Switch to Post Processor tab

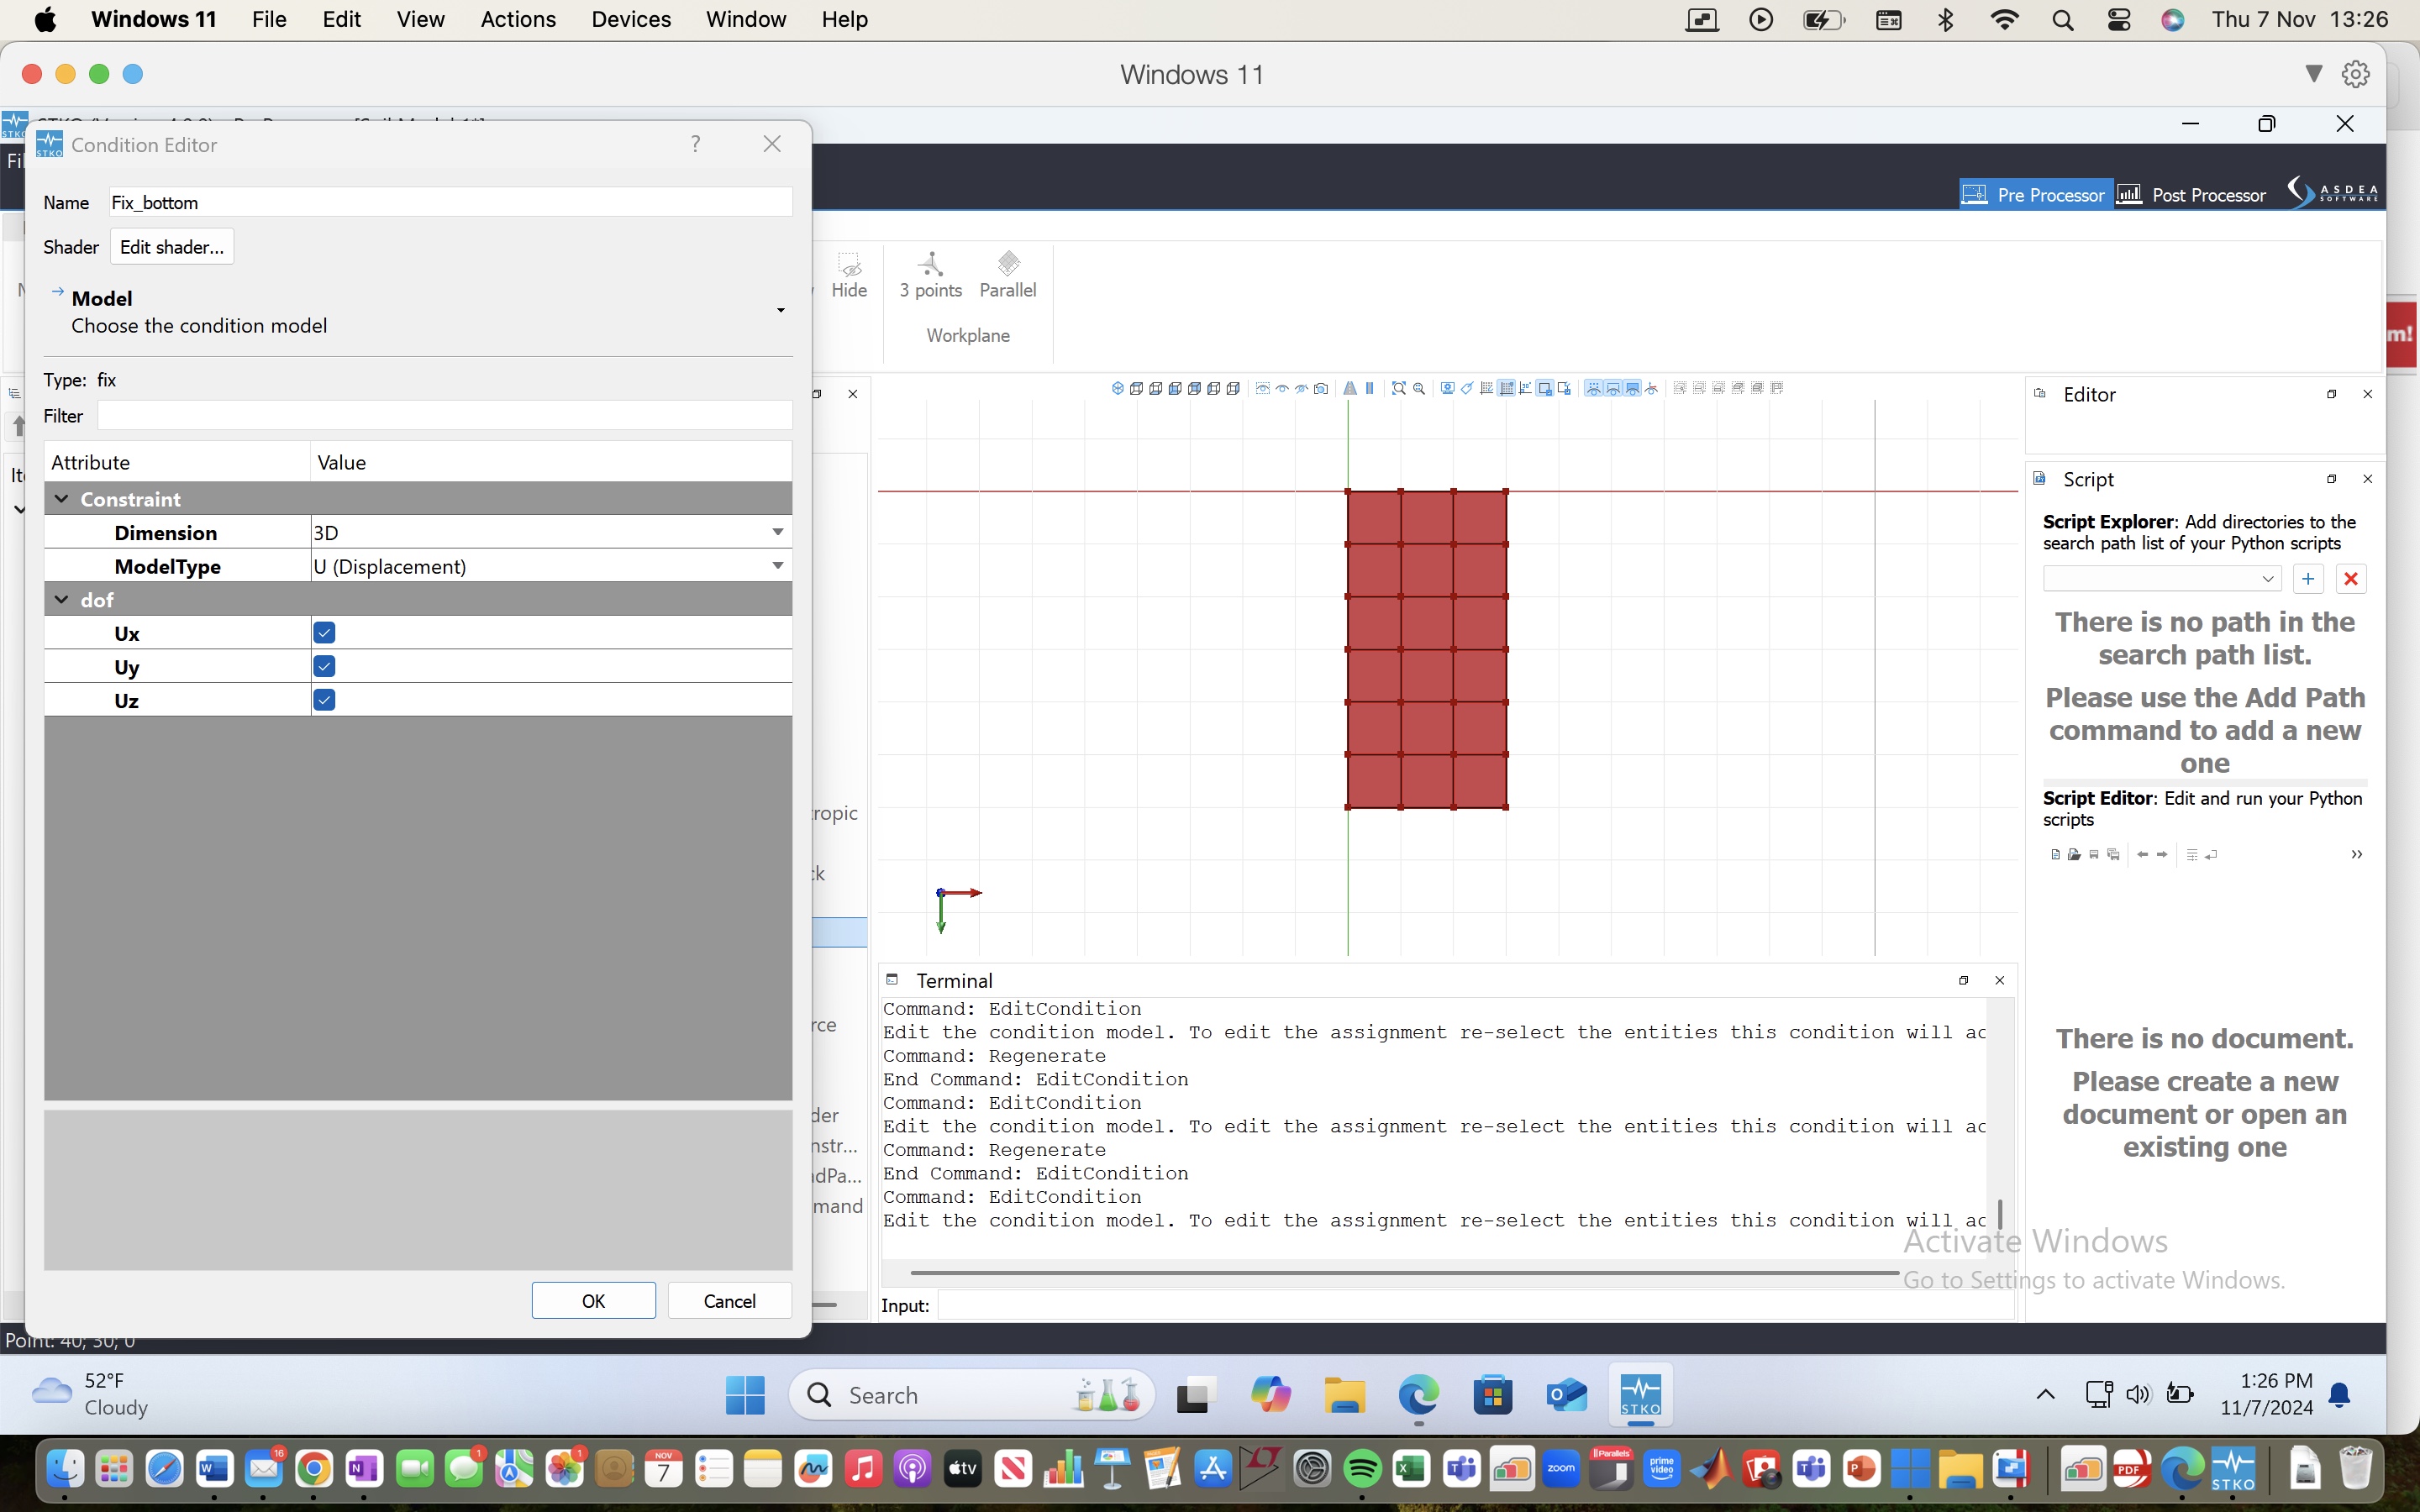pos(2192,195)
